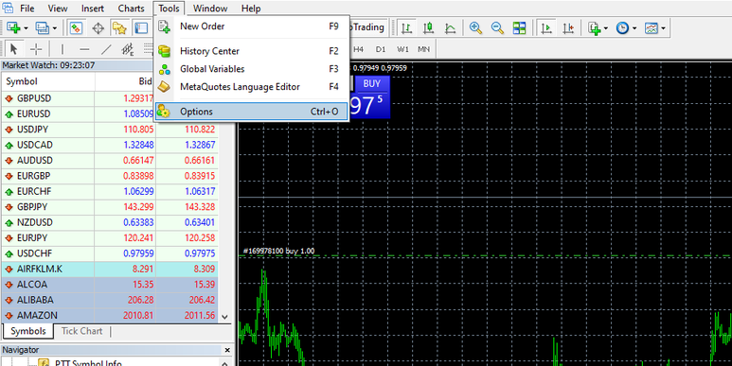Select the line chart icon
The width and height of the screenshot is (732, 366).
pyautogui.click(x=450, y=28)
